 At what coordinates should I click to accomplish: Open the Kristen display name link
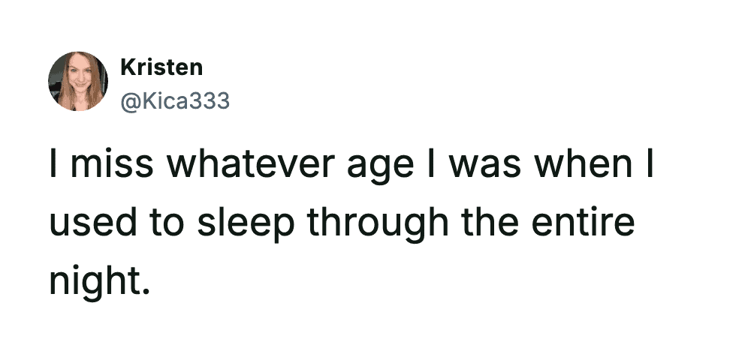pyautogui.click(x=161, y=67)
